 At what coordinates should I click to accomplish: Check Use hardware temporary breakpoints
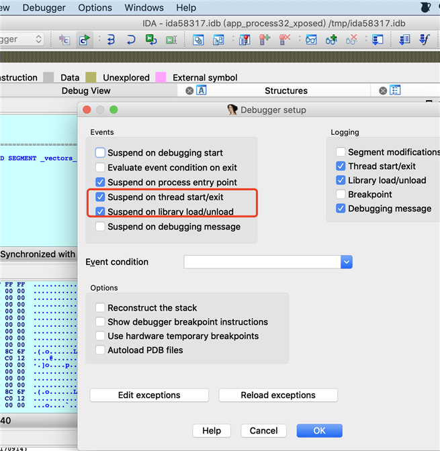tap(100, 336)
